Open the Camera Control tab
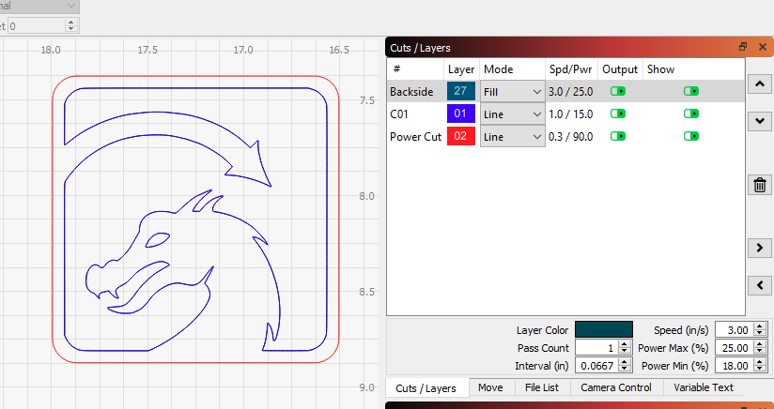 pyautogui.click(x=615, y=387)
